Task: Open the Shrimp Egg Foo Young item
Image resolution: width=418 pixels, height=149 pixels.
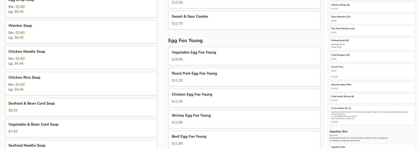Action: [x=244, y=119]
